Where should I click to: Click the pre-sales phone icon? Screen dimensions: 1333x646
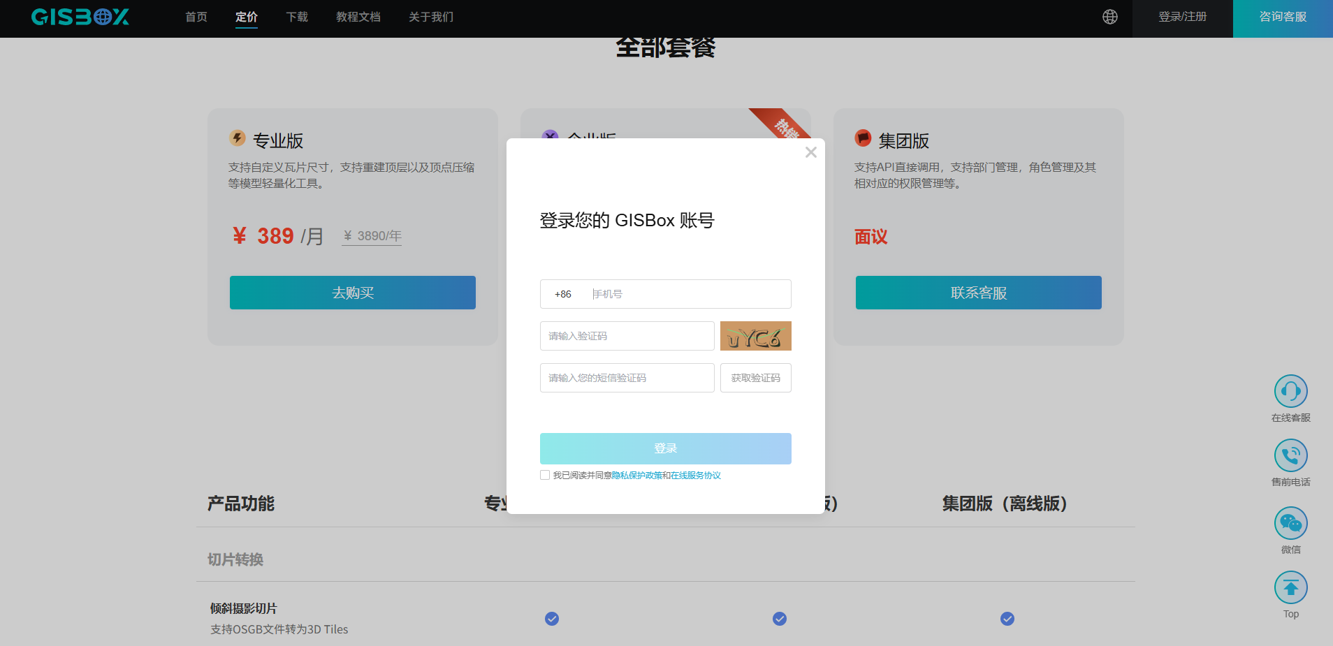coord(1290,455)
